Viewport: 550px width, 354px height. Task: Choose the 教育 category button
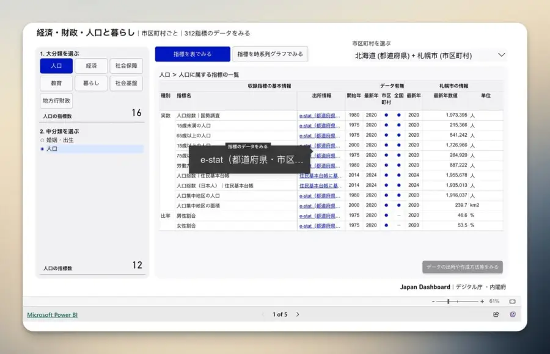click(56, 84)
